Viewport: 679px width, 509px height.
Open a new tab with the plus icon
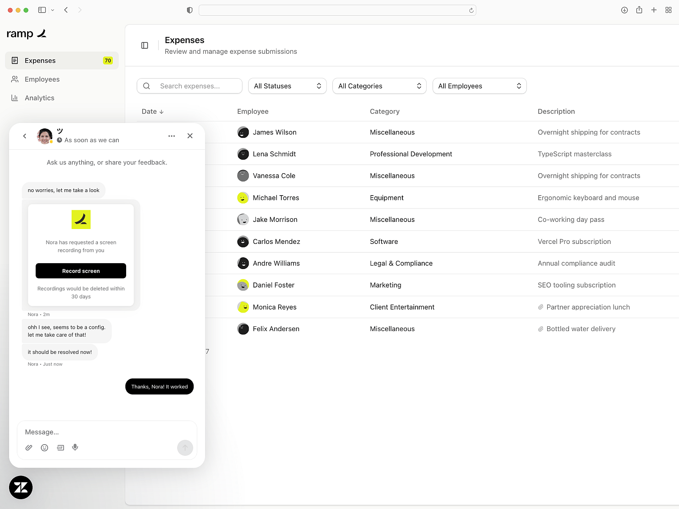(x=654, y=10)
